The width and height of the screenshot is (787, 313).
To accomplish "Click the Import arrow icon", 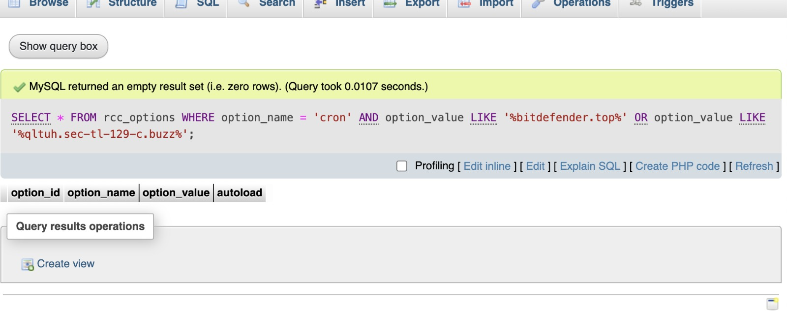I will point(464,3).
